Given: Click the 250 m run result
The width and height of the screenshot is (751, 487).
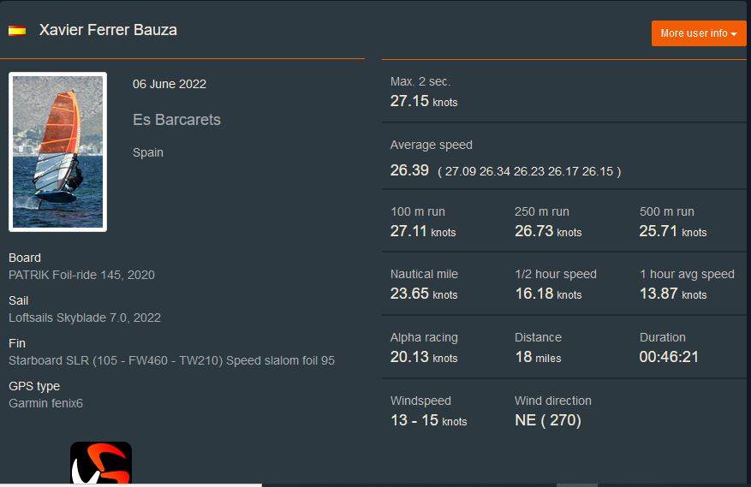Looking at the screenshot, I should [547, 231].
